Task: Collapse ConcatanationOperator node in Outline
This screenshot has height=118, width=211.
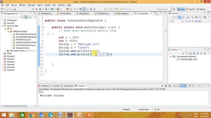Action: click(171, 57)
